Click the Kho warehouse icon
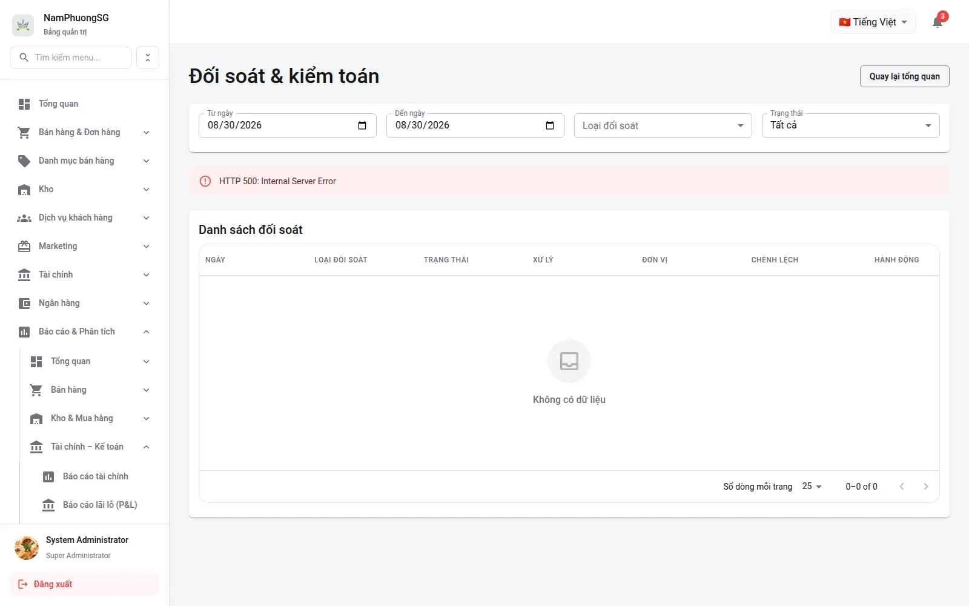969x606 pixels. point(24,190)
